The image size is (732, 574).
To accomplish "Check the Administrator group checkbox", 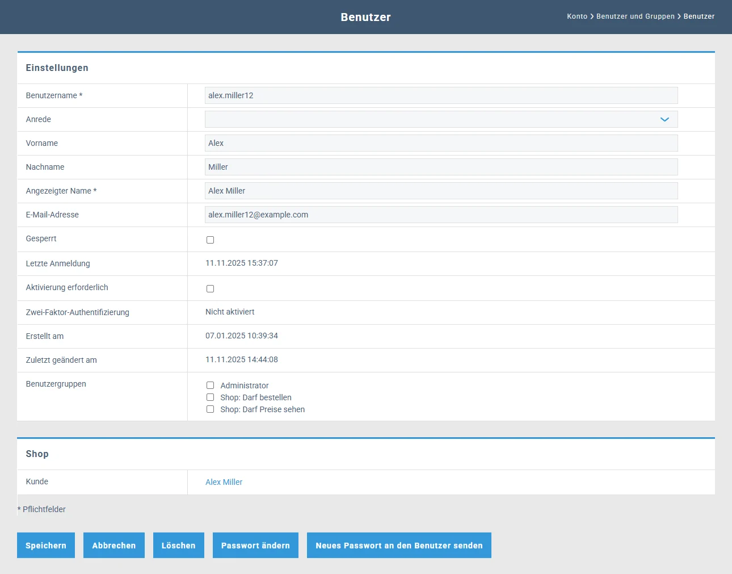I will tap(210, 386).
